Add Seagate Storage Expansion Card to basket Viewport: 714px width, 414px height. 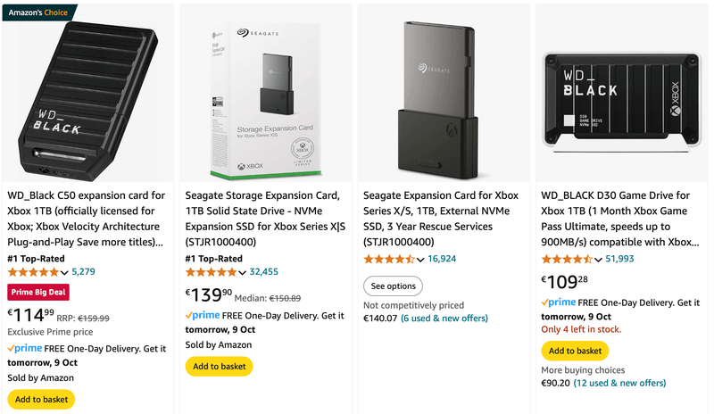pyautogui.click(x=219, y=366)
